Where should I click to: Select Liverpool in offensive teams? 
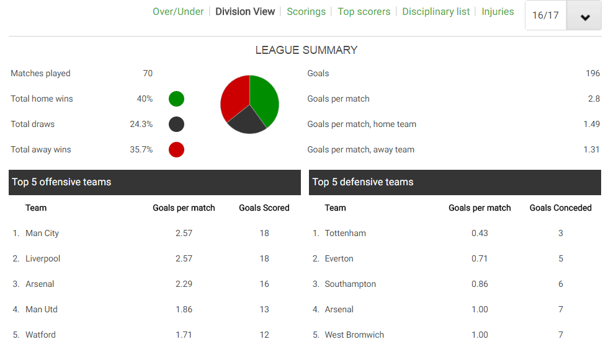pos(43,258)
